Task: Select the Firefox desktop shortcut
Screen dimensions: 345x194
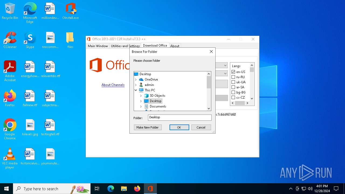Action: coord(10,99)
